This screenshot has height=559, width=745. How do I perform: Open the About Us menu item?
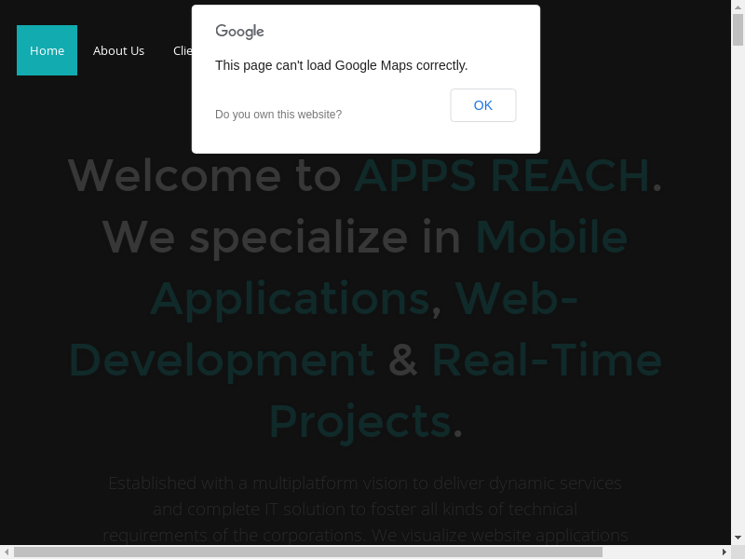click(118, 50)
